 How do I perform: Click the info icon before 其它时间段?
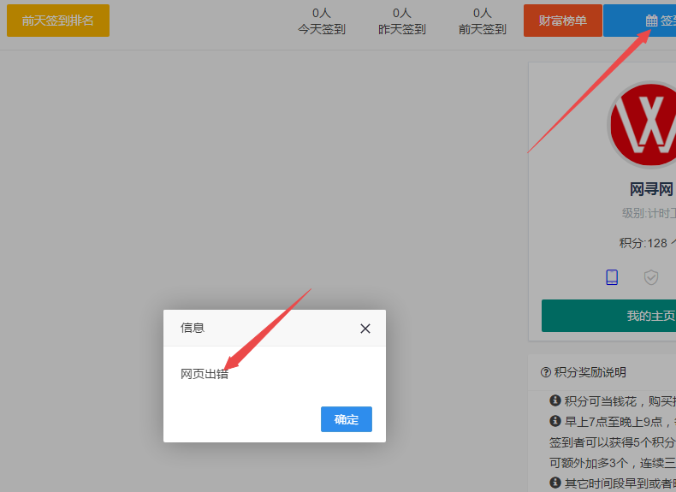point(555,483)
